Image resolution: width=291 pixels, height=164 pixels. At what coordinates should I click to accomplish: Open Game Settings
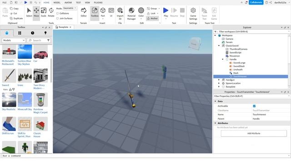(x=193, y=13)
